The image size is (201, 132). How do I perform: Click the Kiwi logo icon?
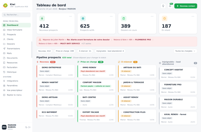pos(5,5)
